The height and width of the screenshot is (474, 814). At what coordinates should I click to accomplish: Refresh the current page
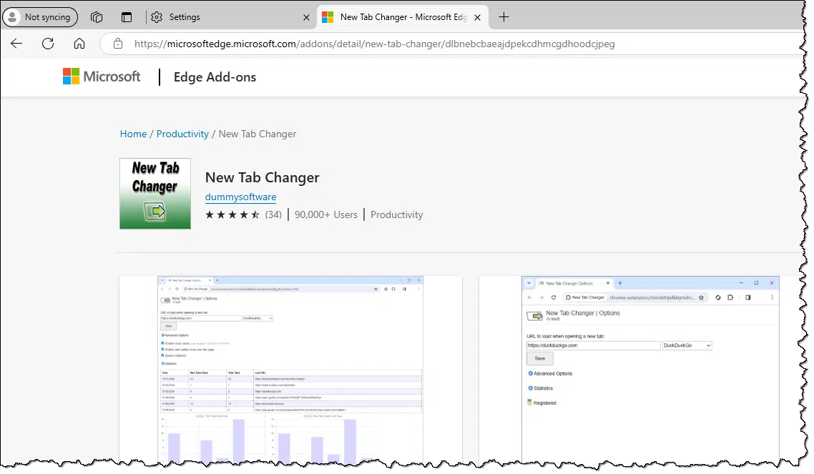(x=48, y=44)
